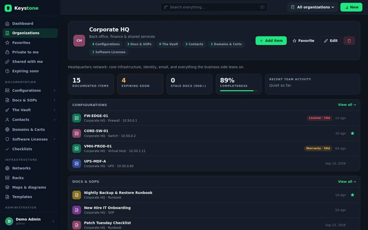Viewport: 368px width, 230px height.
Task: Toggle Favorite for Corporate HQ
Action: [303, 41]
